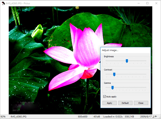
Task: Reset adjustments with the Default button
Action: 125,103
